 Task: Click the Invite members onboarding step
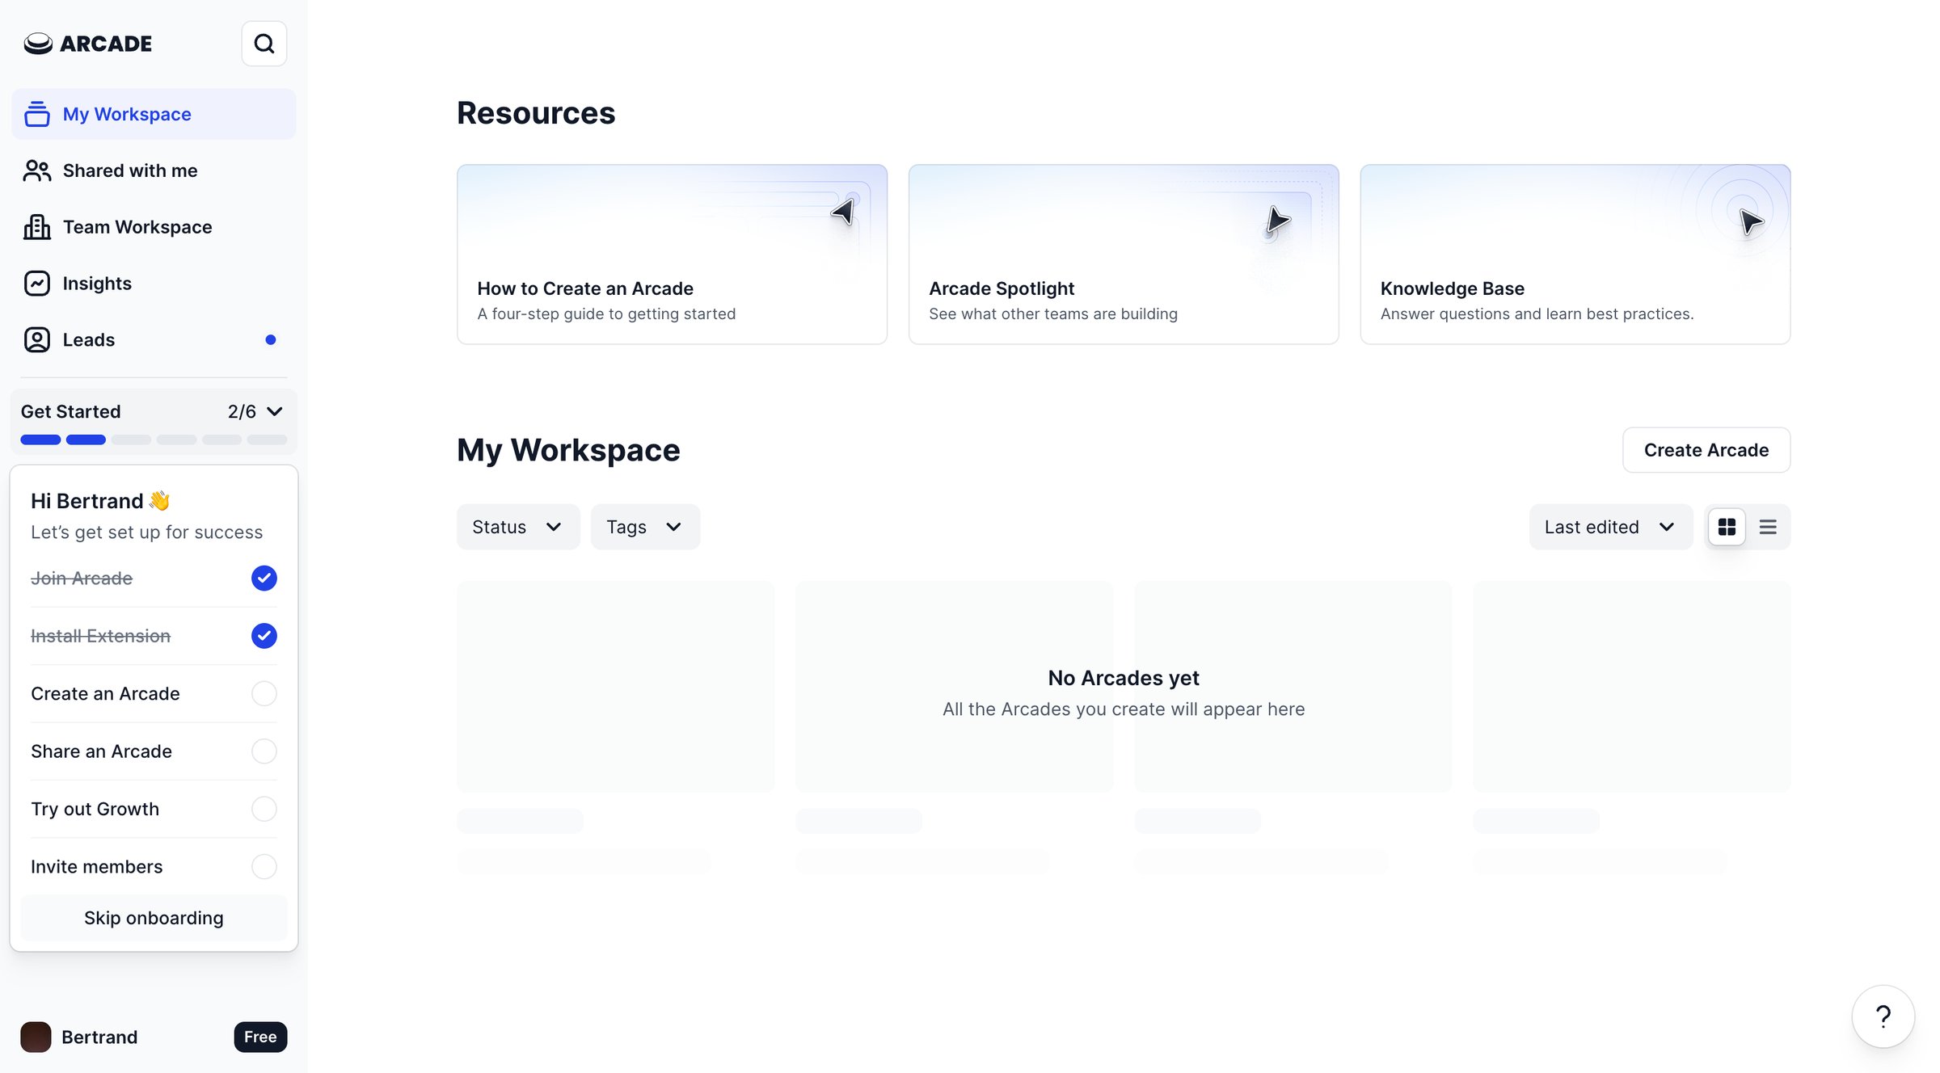point(154,867)
